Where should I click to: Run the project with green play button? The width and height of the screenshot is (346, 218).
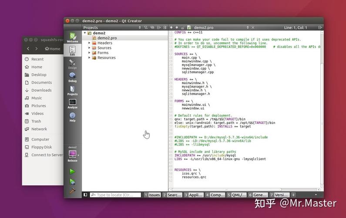click(72, 171)
